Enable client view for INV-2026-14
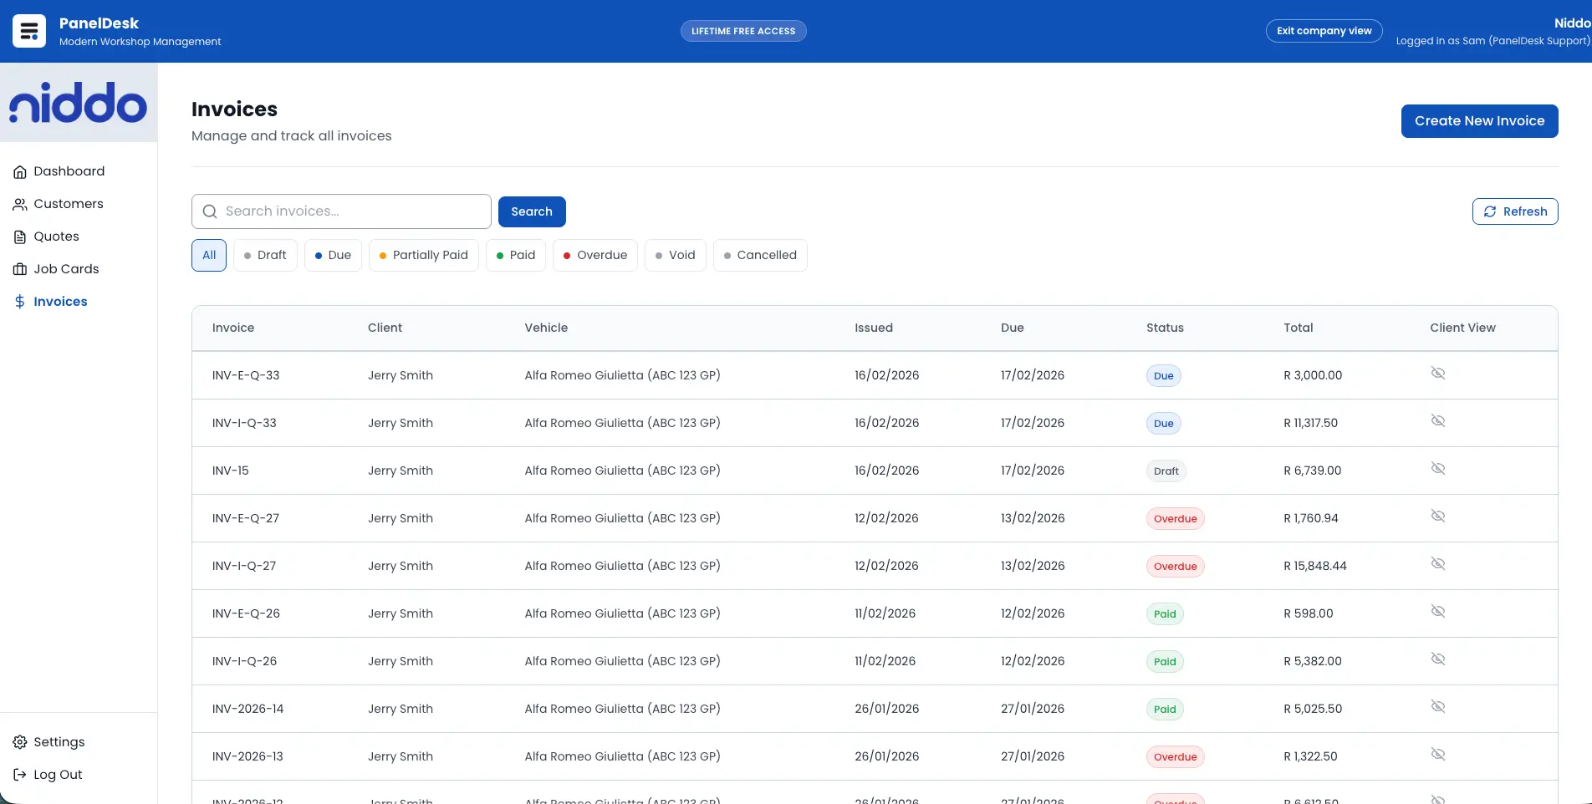 (1438, 706)
